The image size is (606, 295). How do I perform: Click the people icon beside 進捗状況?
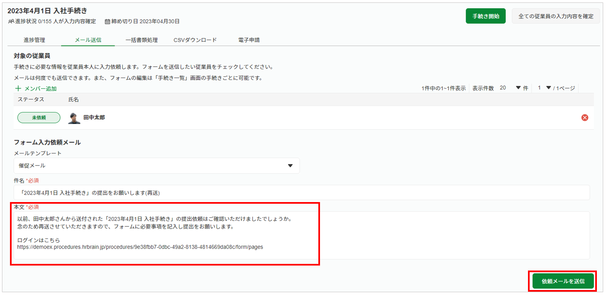(11, 21)
